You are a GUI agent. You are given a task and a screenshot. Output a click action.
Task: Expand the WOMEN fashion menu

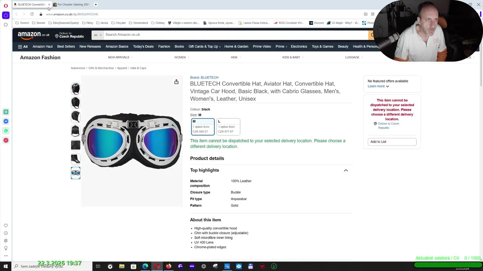tap(182, 57)
